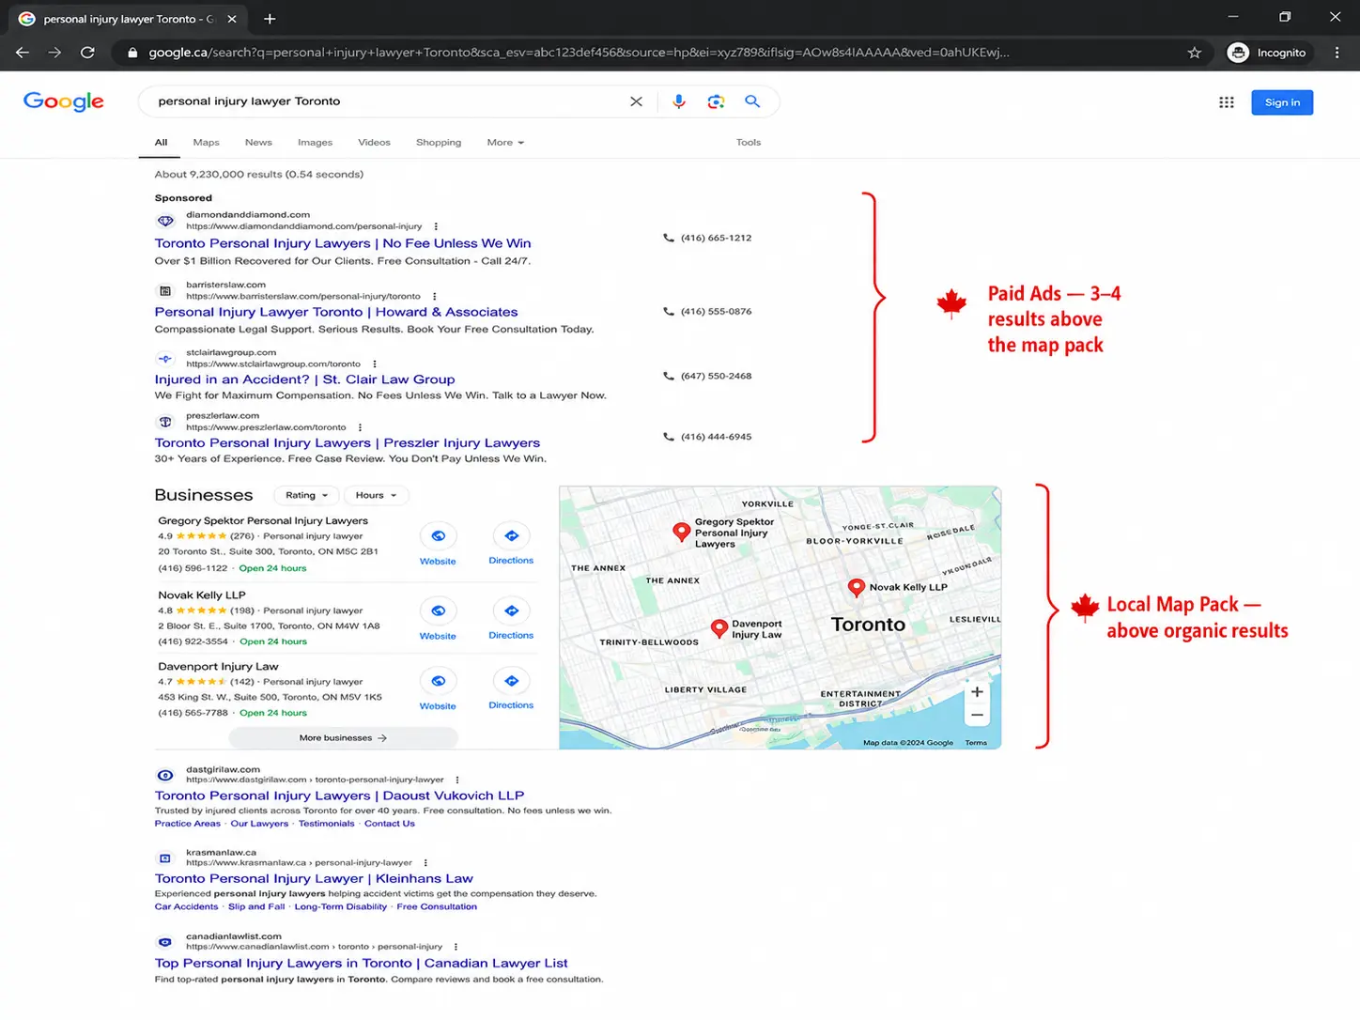Open Practice Areas sitelink
The height and width of the screenshot is (1020, 1360).
click(187, 824)
